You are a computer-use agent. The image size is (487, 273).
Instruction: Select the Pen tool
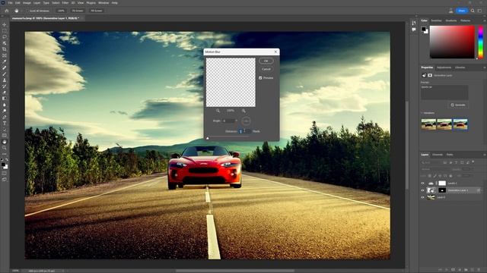click(x=5, y=117)
